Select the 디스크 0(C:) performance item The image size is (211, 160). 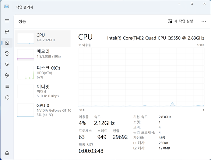pyautogui.click(x=44, y=72)
